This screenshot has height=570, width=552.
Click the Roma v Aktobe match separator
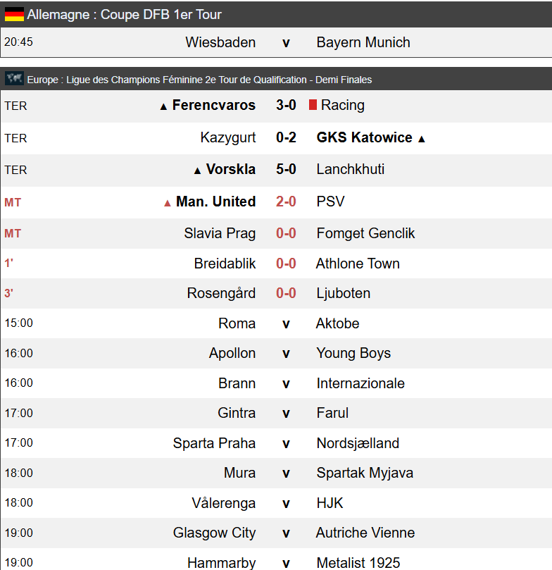coord(286,323)
